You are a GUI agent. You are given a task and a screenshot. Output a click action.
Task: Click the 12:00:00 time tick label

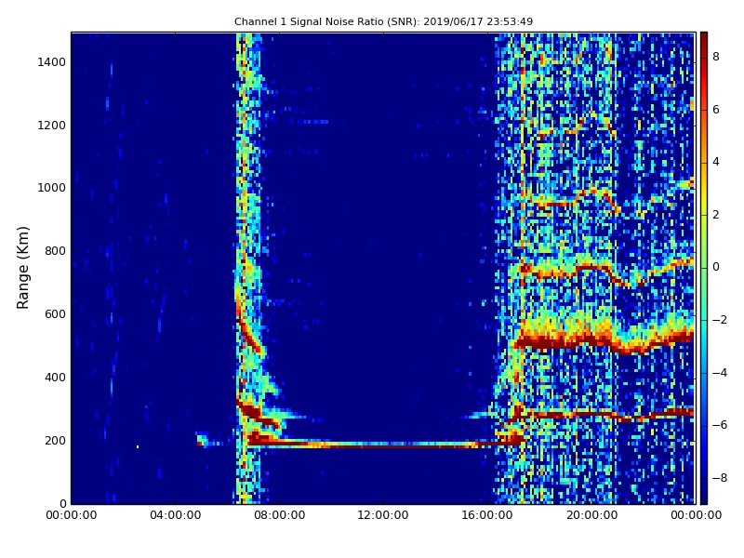(x=383, y=515)
